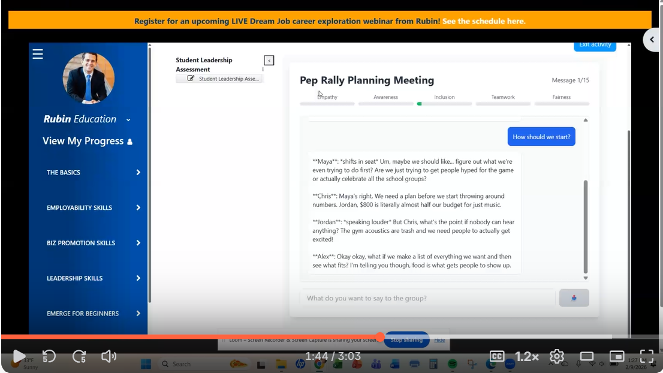Open the 'See the schedule here' link
663x373 pixels.
pos(484,21)
